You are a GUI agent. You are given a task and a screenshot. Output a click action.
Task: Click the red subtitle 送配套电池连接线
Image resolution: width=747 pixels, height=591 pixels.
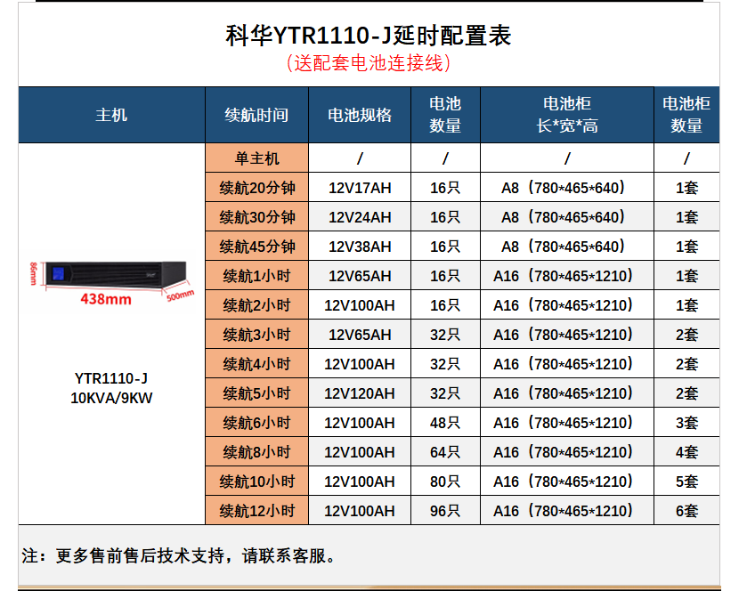[x=369, y=63]
